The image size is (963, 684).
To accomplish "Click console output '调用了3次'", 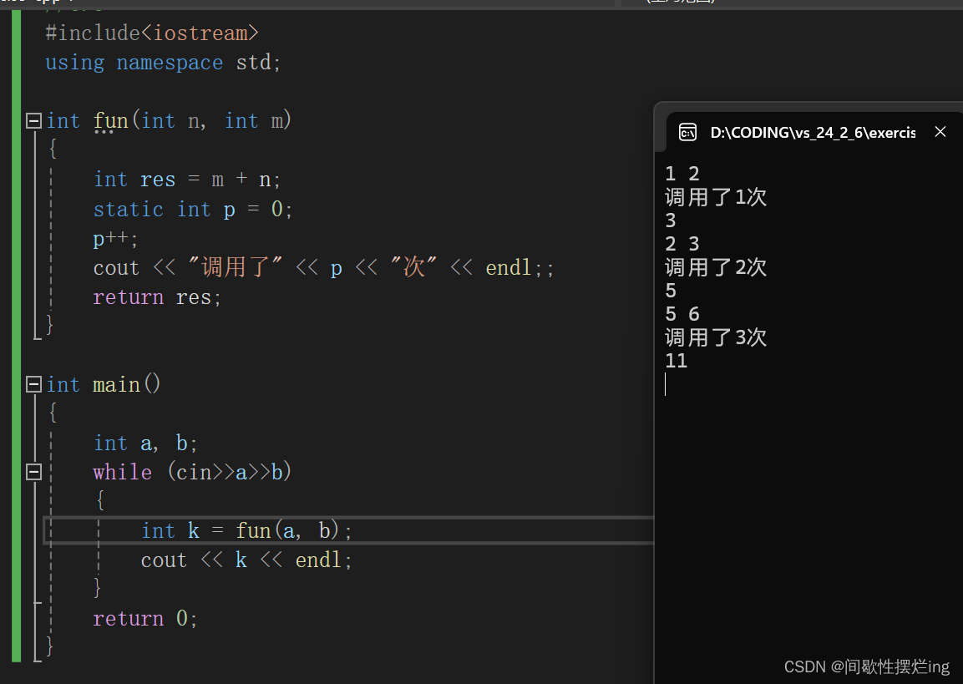I will [x=716, y=337].
